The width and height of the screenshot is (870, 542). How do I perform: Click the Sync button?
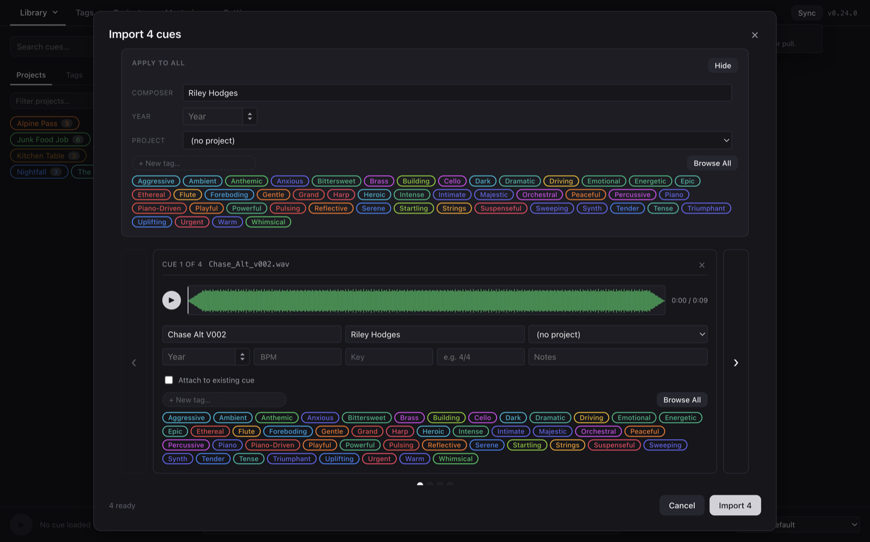(x=807, y=13)
